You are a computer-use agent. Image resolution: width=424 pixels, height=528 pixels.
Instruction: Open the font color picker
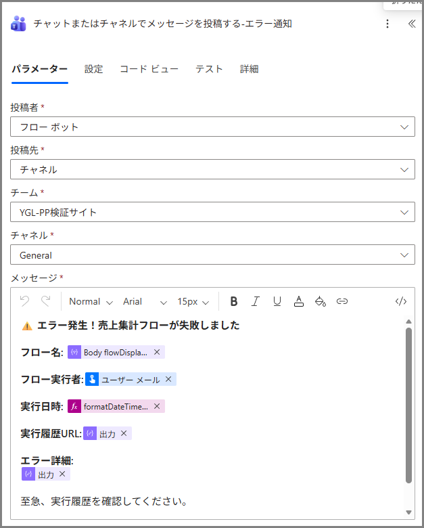299,301
